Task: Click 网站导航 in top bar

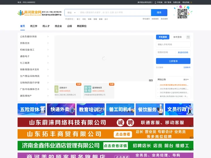Action: pyautogui.click(x=186, y=2)
